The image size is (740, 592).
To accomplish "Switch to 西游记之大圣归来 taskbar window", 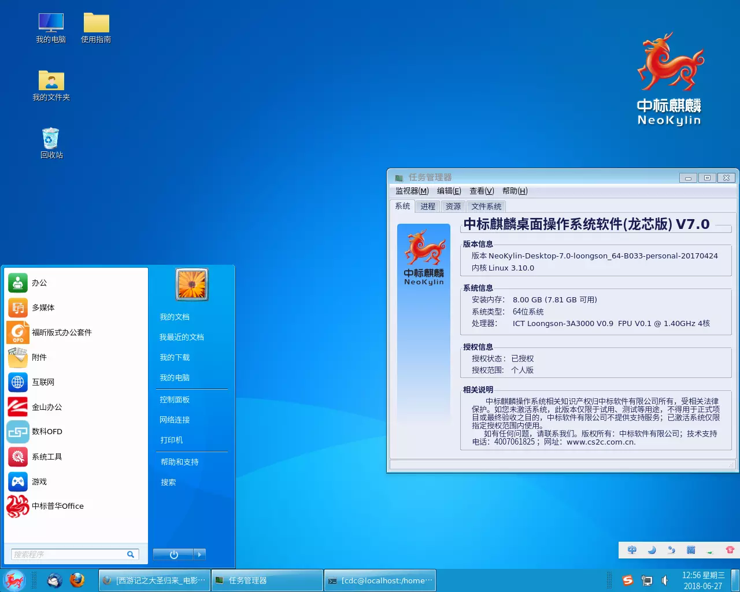I will tap(155, 580).
